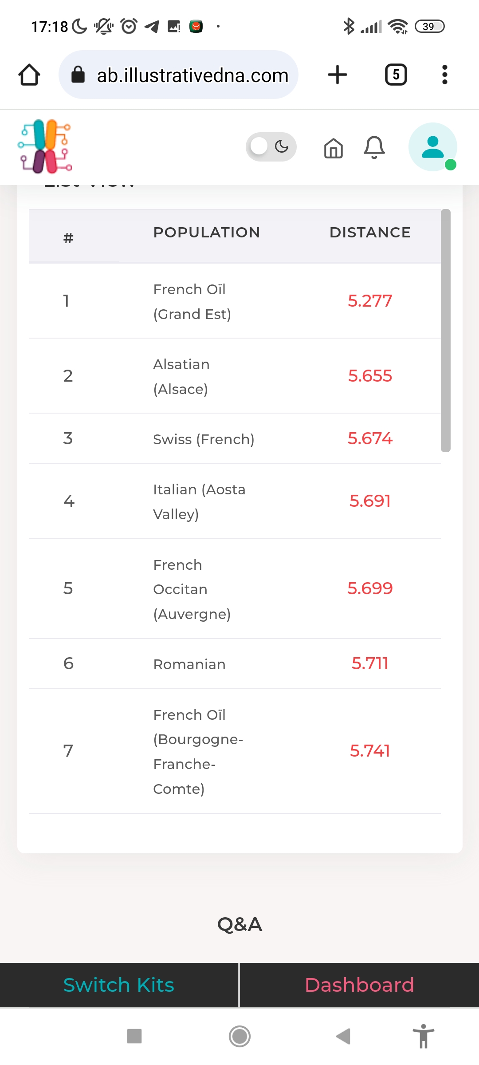
Task: Tap the IllustrativeDNA chromosome logo
Action: click(45, 146)
